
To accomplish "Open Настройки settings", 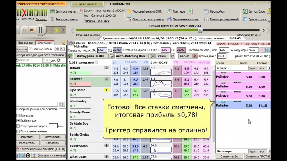I will (x=217, y=11).
